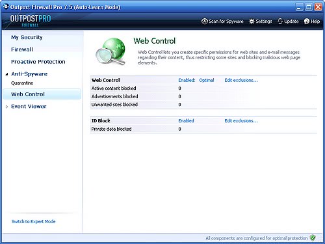
Task: Click the 'Update' toolbar label
Action: [291, 21]
